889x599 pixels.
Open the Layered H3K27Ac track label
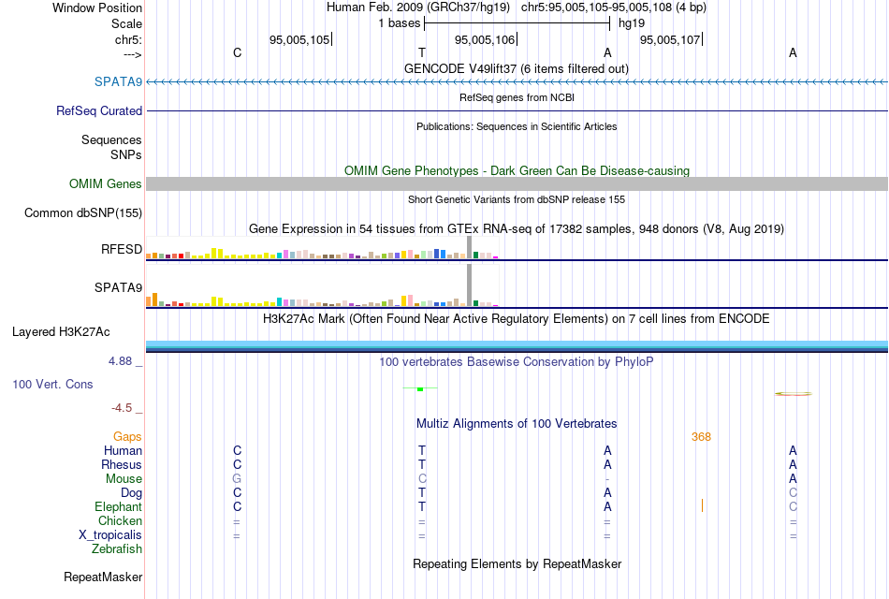(x=61, y=332)
